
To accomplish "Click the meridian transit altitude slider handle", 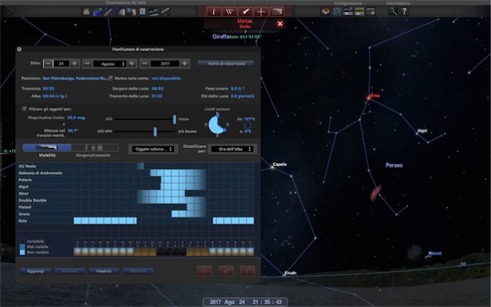I will point(155,132).
